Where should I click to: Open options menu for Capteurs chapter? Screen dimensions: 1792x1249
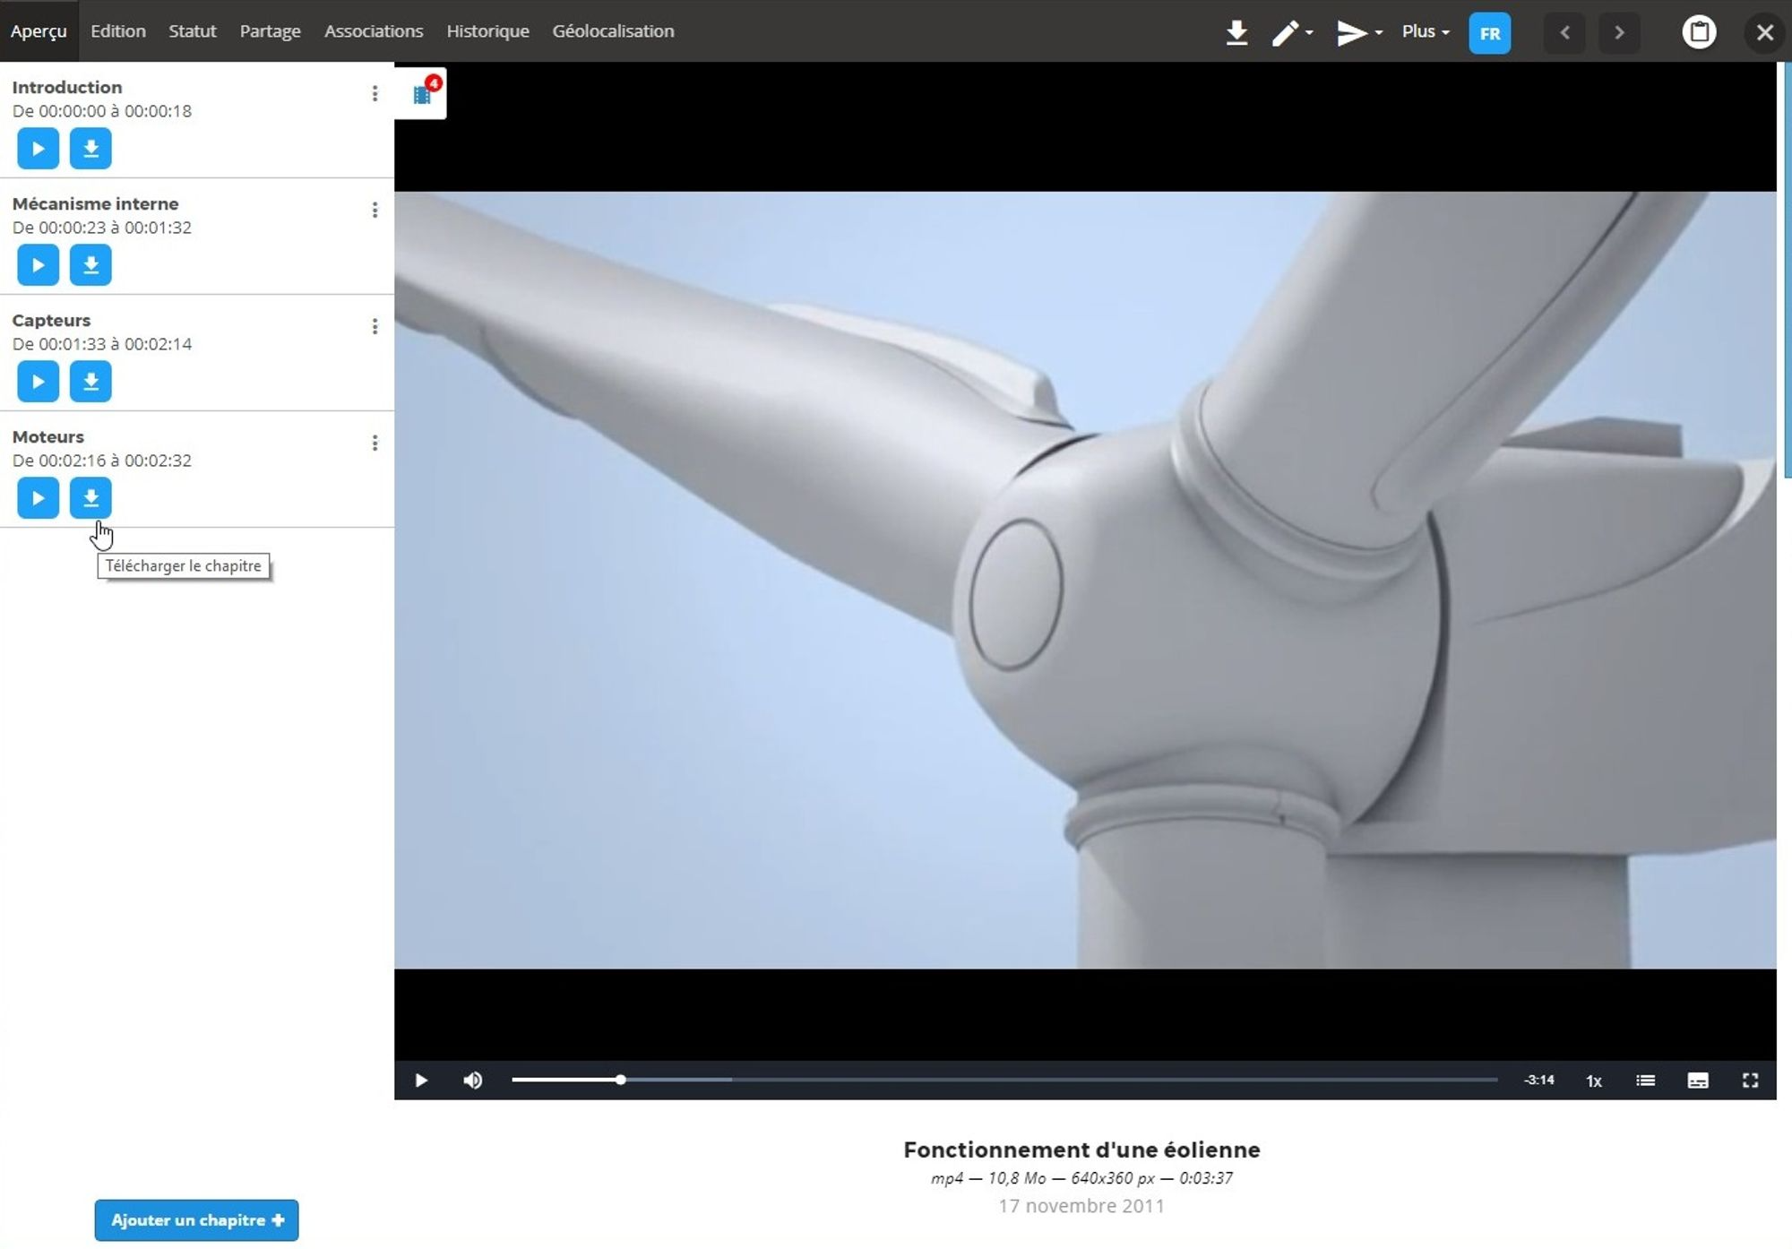click(375, 327)
